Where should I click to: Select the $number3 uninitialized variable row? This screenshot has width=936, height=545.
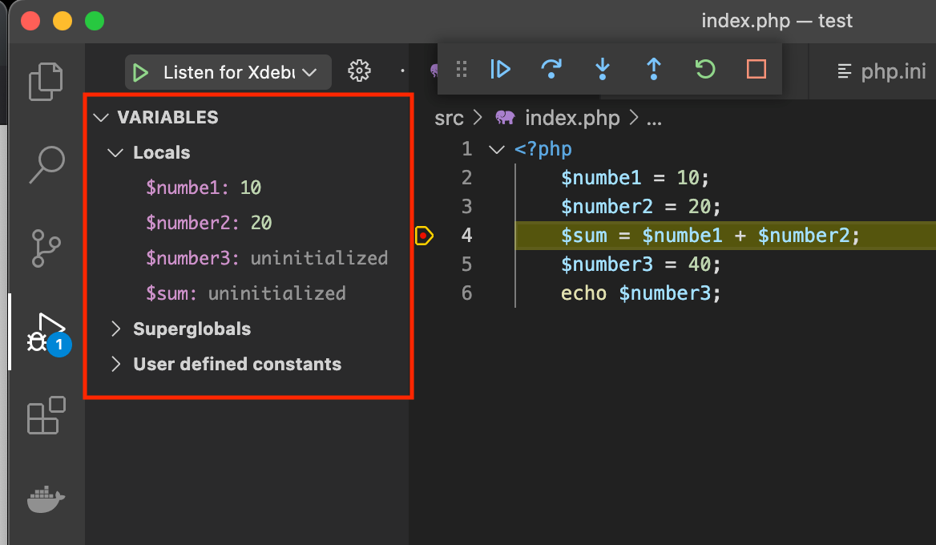[x=248, y=258]
